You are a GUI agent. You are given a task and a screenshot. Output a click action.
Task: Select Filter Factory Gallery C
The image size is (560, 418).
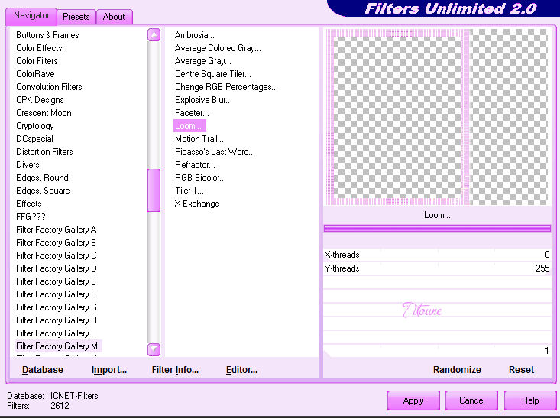56,256
